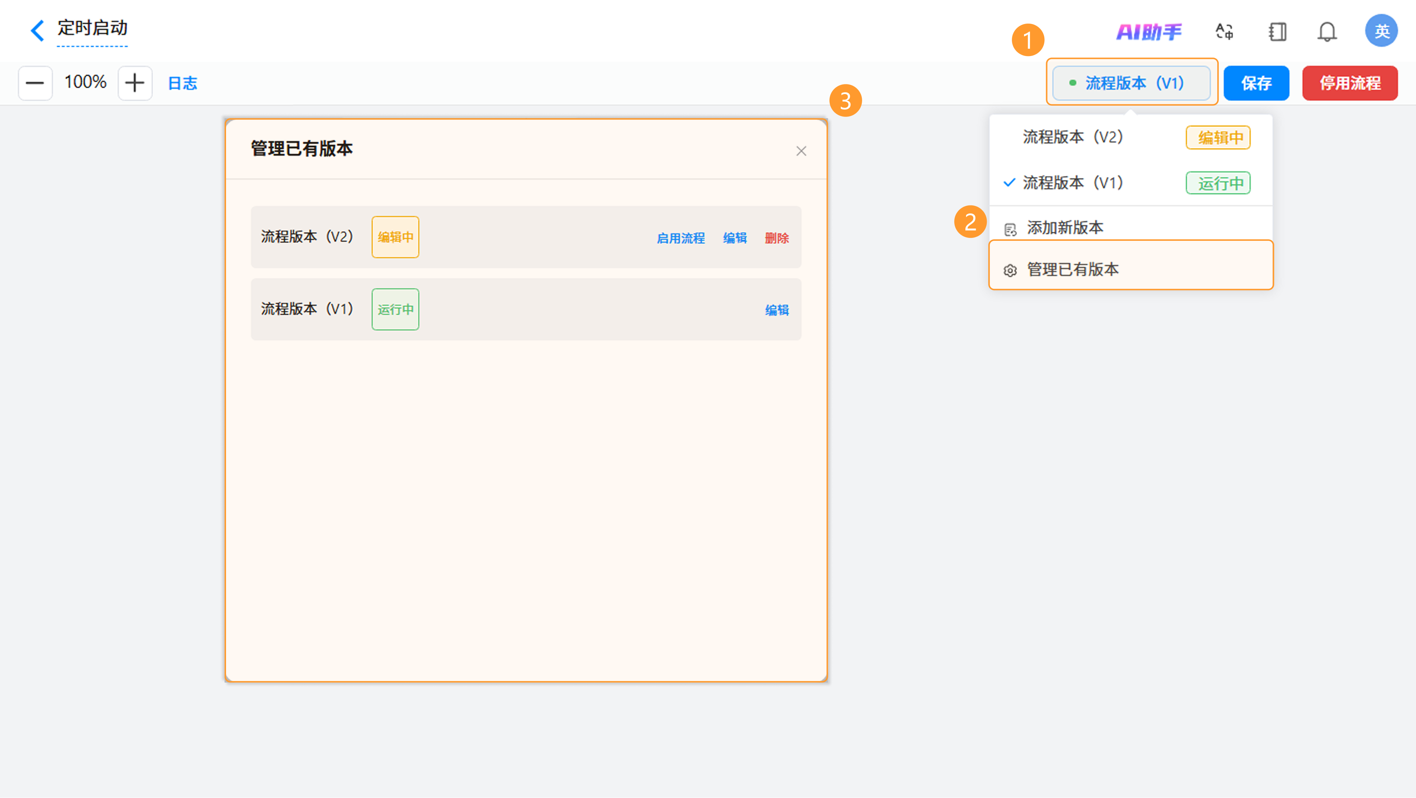Open the notifications bell

(1327, 31)
